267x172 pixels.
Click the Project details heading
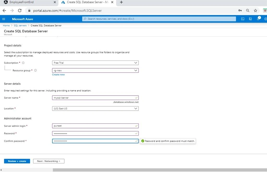point(13,45)
